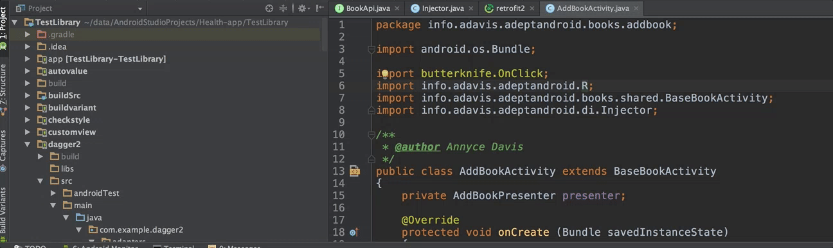
Task: Click the @author tag in Javadoc
Action: click(x=417, y=147)
